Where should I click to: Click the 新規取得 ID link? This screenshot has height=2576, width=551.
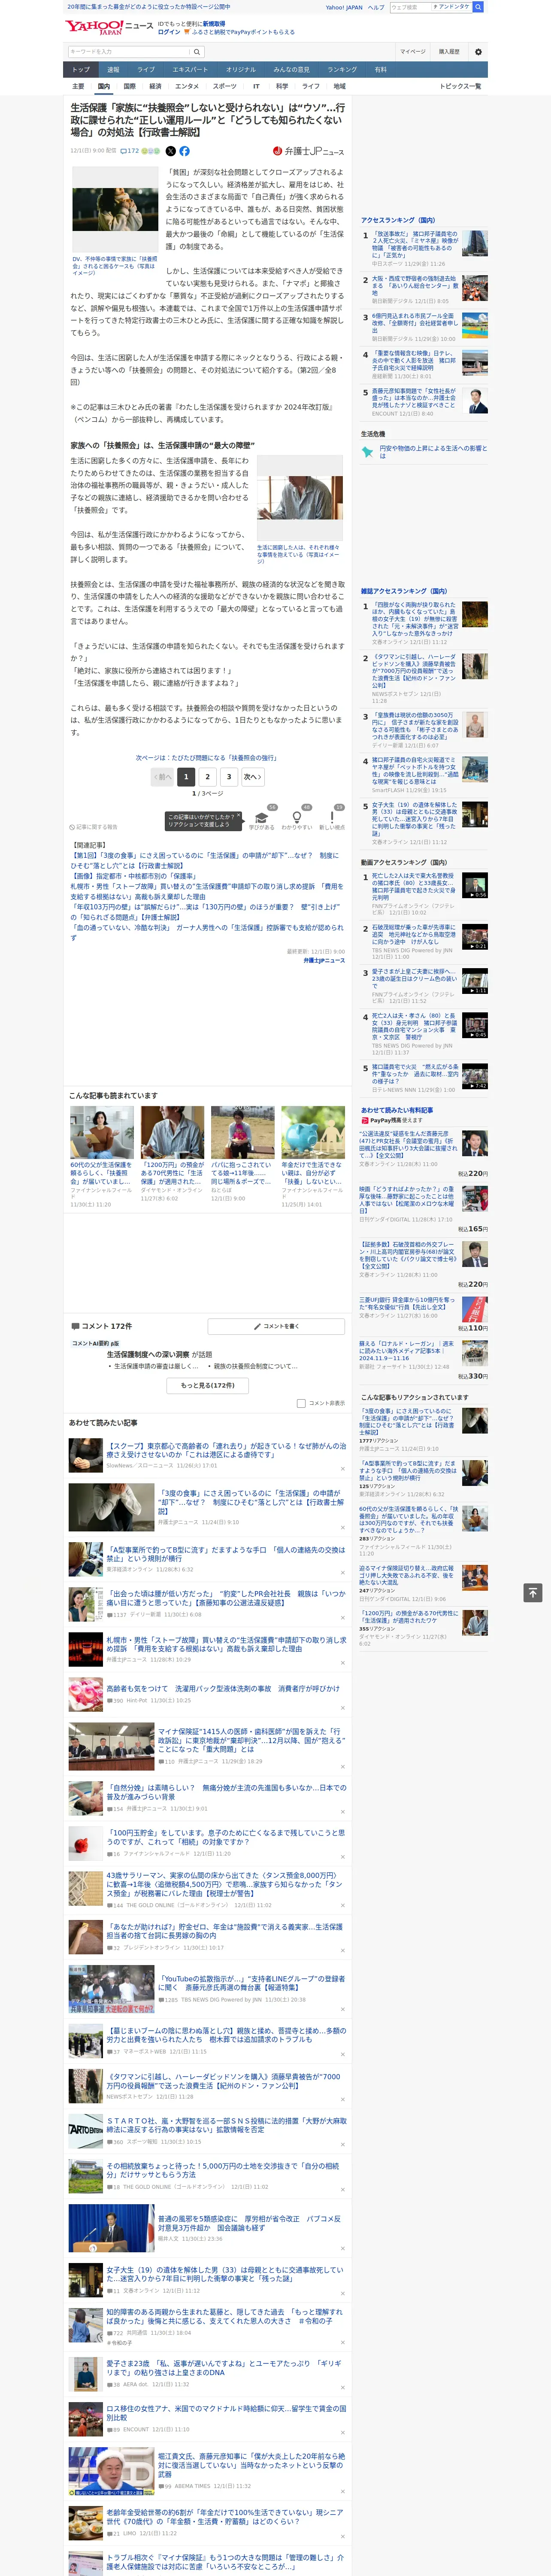point(214,23)
